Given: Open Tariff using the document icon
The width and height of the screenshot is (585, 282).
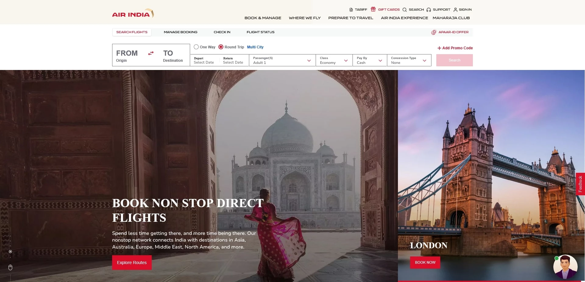Looking at the screenshot, I should (x=351, y=9).
